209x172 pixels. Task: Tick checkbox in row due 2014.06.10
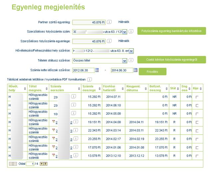coord(197,106)
